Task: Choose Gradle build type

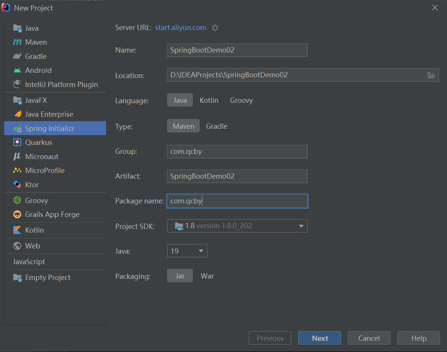Action: tap(217, 126)
